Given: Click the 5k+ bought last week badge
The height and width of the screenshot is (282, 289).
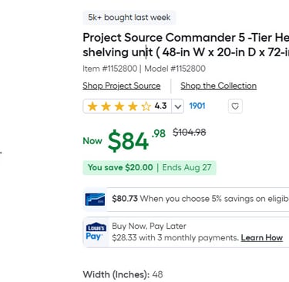Looking at the screenshot, I should (x=129, y=18).
